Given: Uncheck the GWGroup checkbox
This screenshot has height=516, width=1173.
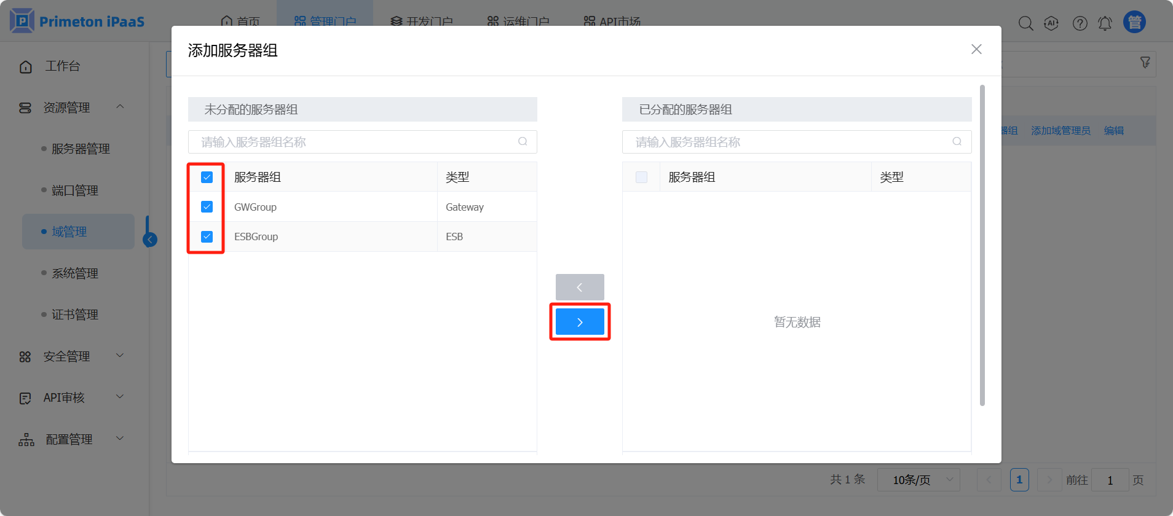Looking at the screenshot, I should pos(207,206).
